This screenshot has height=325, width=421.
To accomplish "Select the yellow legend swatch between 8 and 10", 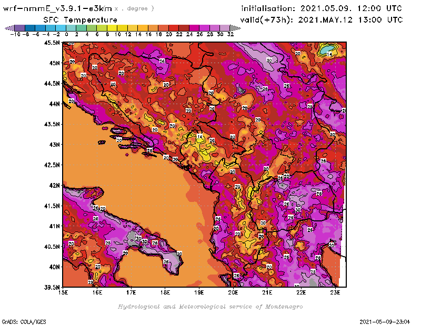I will [x=112, y=28].
